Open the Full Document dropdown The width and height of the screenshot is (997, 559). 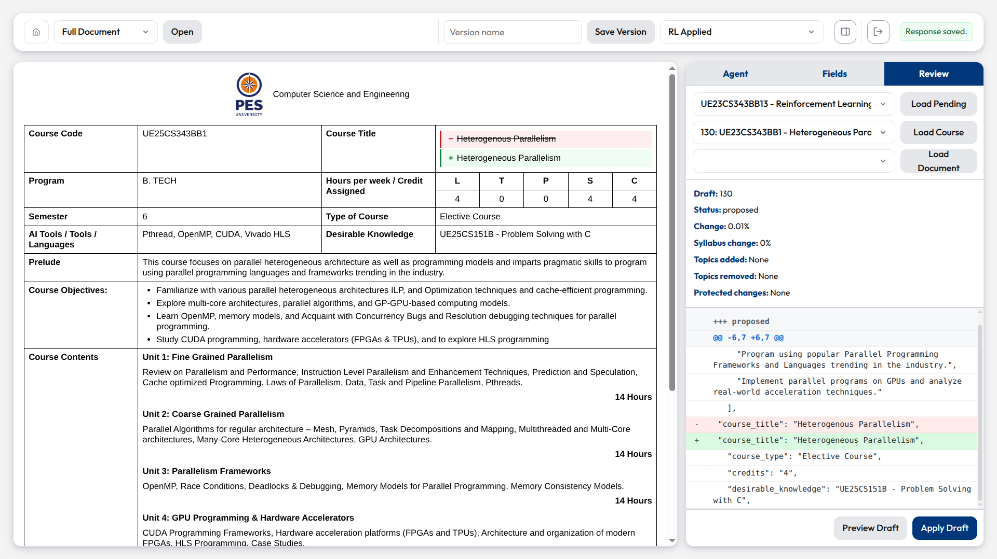click(106, 32)
